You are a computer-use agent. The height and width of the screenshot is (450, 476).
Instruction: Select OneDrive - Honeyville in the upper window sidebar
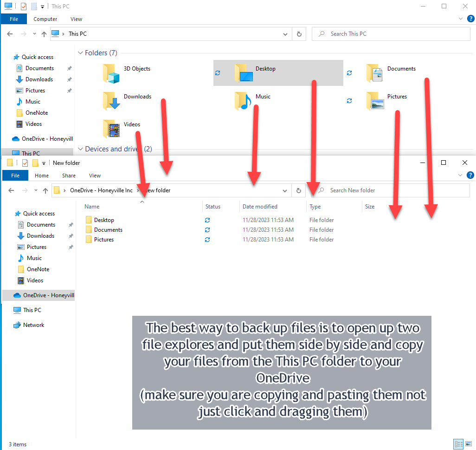pos(42,139)
